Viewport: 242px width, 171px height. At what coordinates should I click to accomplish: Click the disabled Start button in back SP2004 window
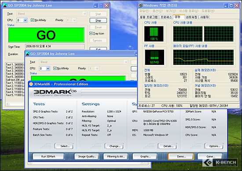pos(98,14)
